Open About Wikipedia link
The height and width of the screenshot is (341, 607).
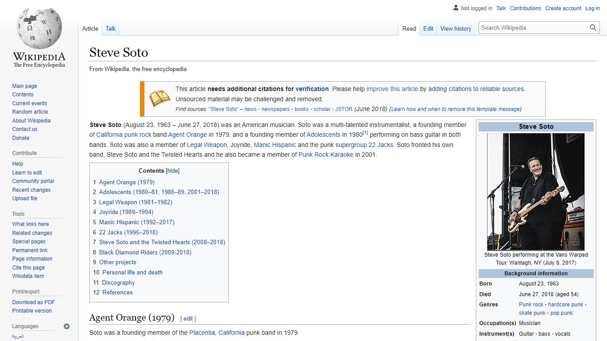(31, 121)
